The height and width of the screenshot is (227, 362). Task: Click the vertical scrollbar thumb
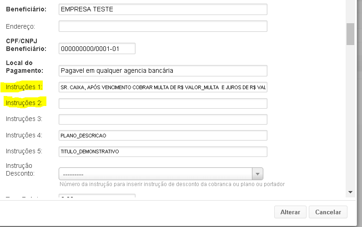350,34
